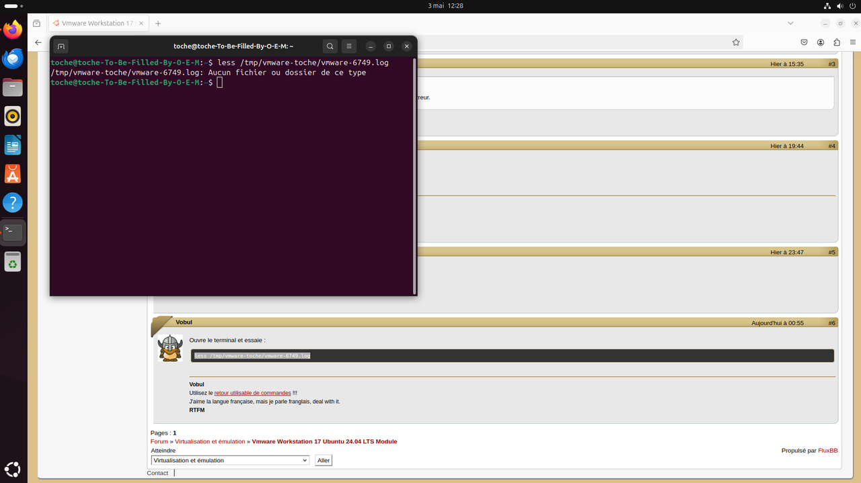
Task: Click the less command code block
Action: coord(512,355)
